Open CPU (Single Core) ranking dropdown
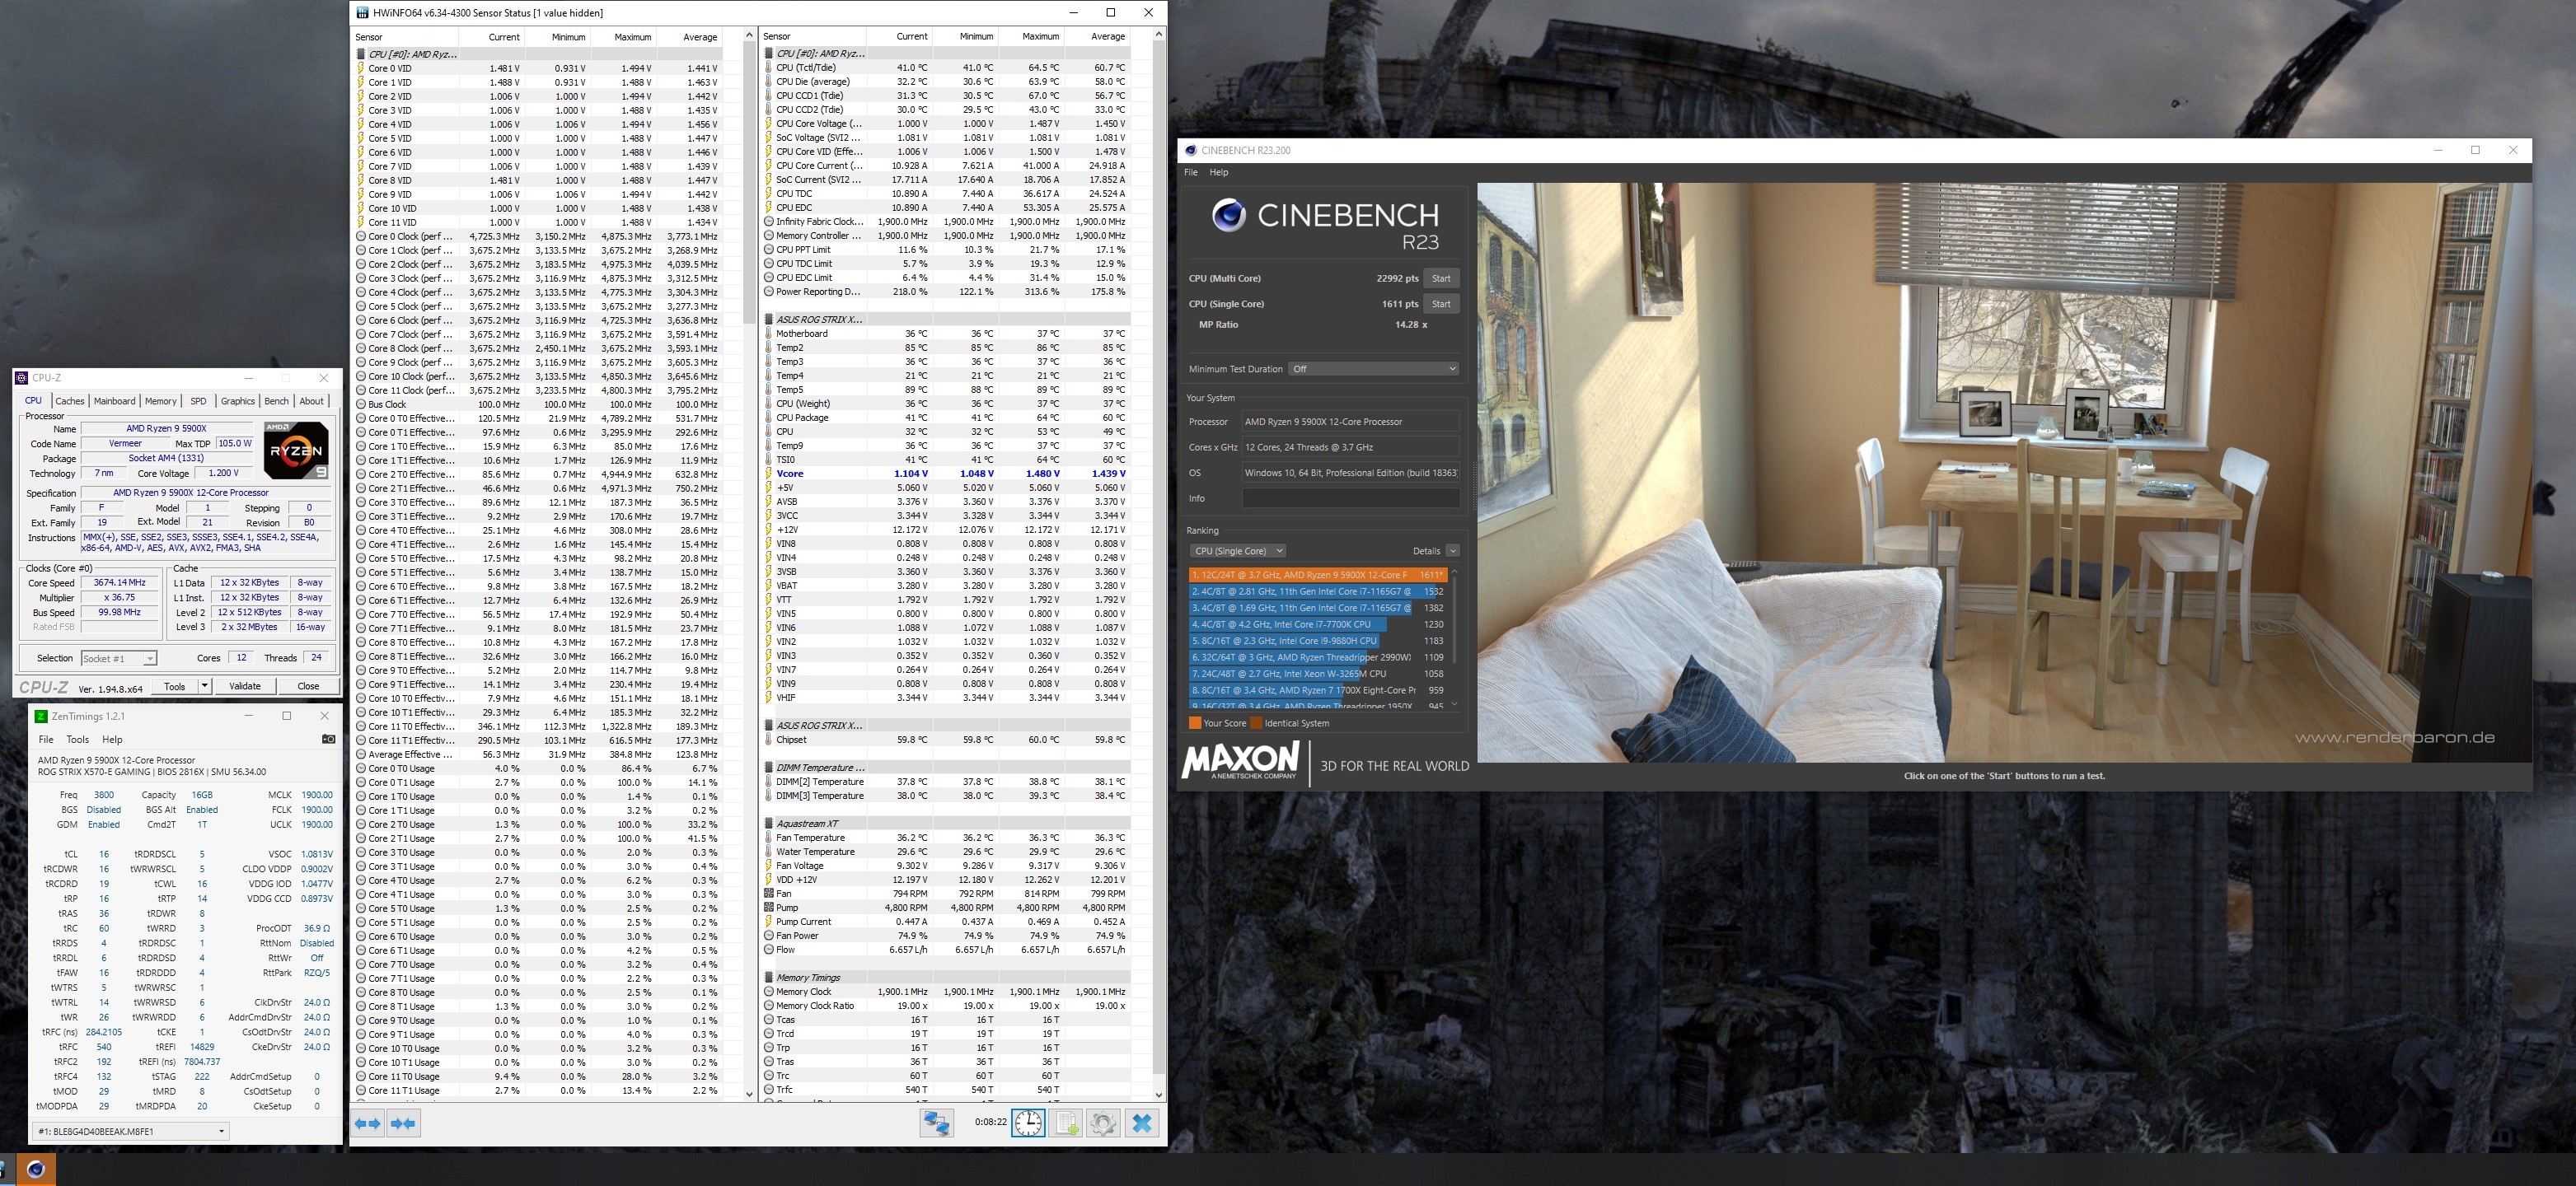 tap(1237, 550)
